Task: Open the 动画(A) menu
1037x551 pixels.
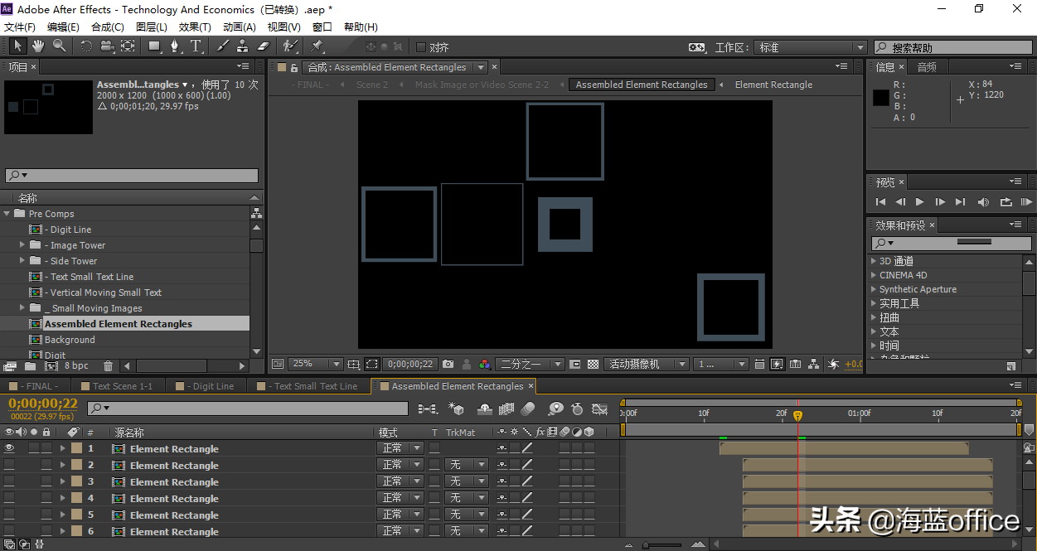Action: click(x=239, y=27)
